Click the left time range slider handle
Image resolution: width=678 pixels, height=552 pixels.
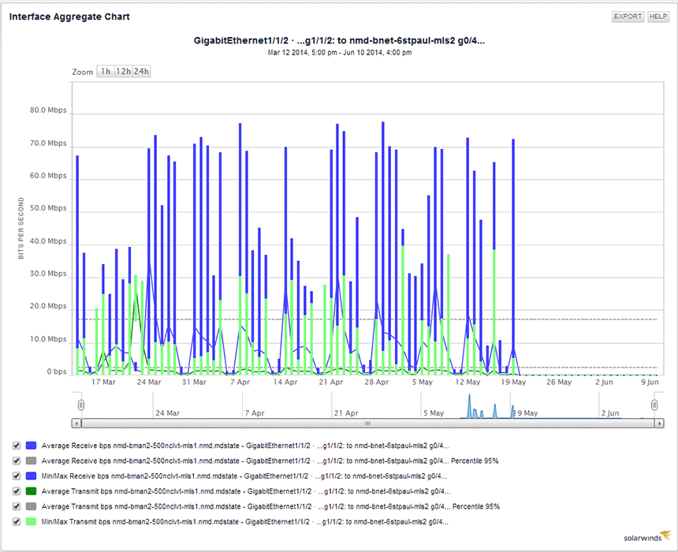pyautogui.click(x=81, y=404)
